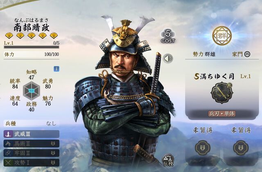Select the 満ちゆく月 sword skill icon
Image resolution: width=262 pixels, height=172 pixels.
coord(222,93)
